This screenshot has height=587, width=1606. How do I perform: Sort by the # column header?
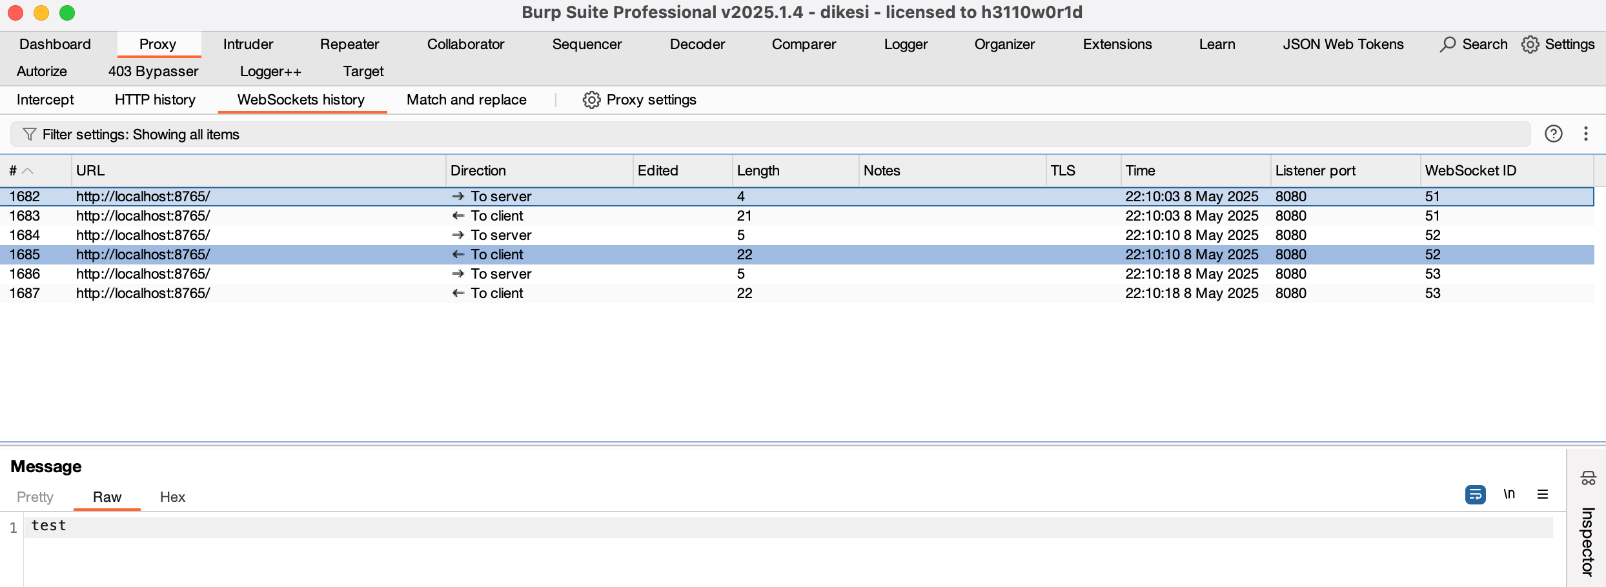(36, 171)
